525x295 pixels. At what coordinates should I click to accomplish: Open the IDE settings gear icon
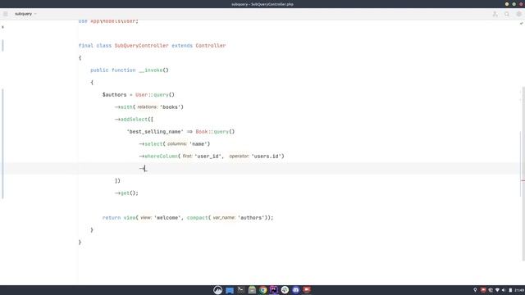pos(519,14)
